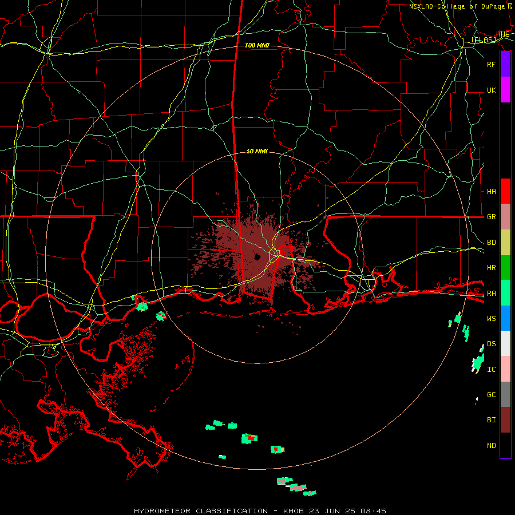The height and width of the screenshot is (515, 515).
Task: Select the light pink IC ice crystals swatch
Action: coord(505,369)
